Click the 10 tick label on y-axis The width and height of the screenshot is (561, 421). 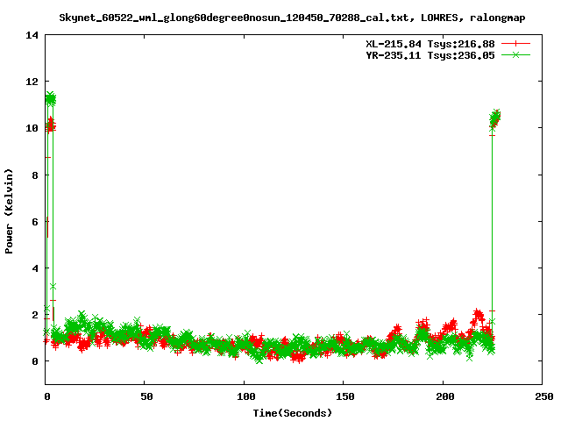click(x=32, y=128)
